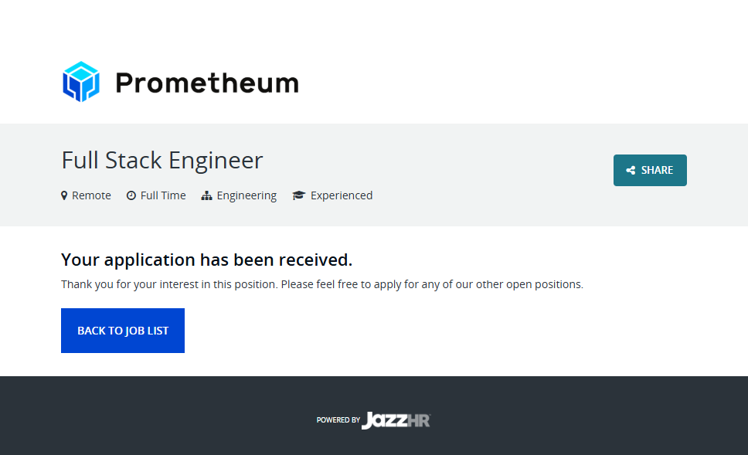
Task: Click the POWERED BY text in footer
Action: 338,420
